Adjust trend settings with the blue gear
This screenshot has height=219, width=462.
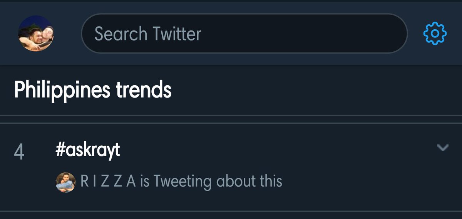coord(435,34)
